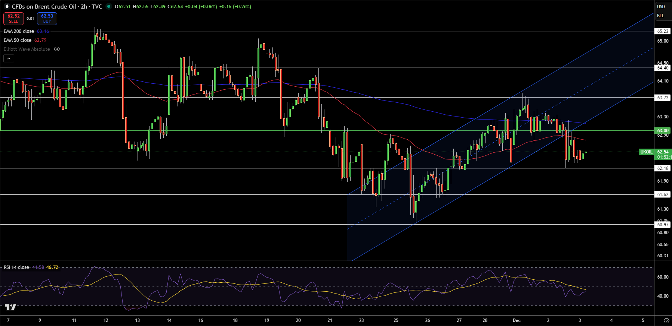Click the UKOIL symbol tag on price axis
This screenshot has width=672, height=326.
click(x=646, y=152)
